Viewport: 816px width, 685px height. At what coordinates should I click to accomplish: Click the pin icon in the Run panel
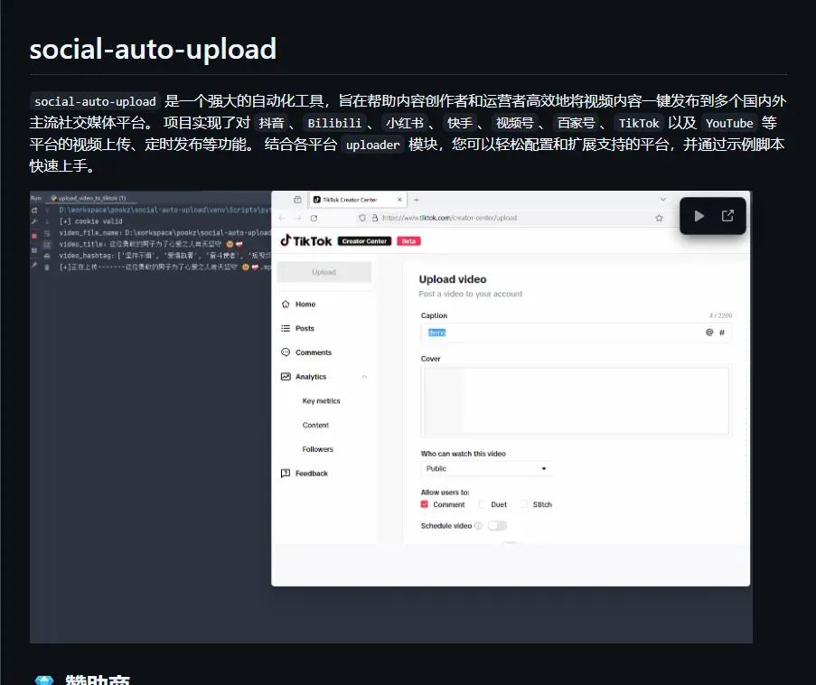[34, 265]
